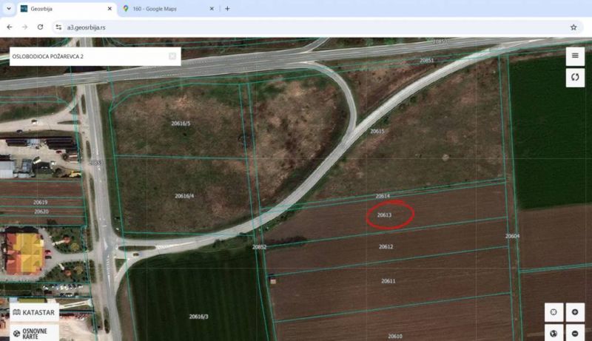The height and width of the screenshot is (341, 592).
Task: Expand the browser tab search dropdown
Action: click(x=9, y=8)
